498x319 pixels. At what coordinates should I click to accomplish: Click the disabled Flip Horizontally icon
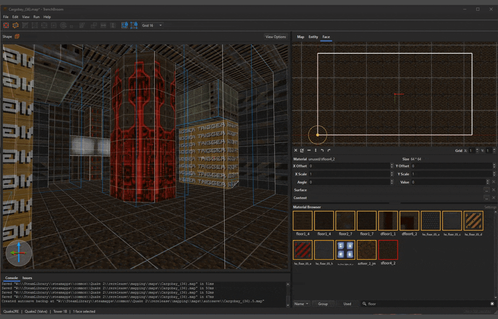[103, 25]
